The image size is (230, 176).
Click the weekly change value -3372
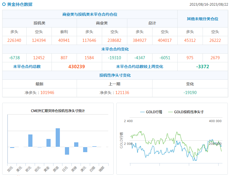point(203,67)
